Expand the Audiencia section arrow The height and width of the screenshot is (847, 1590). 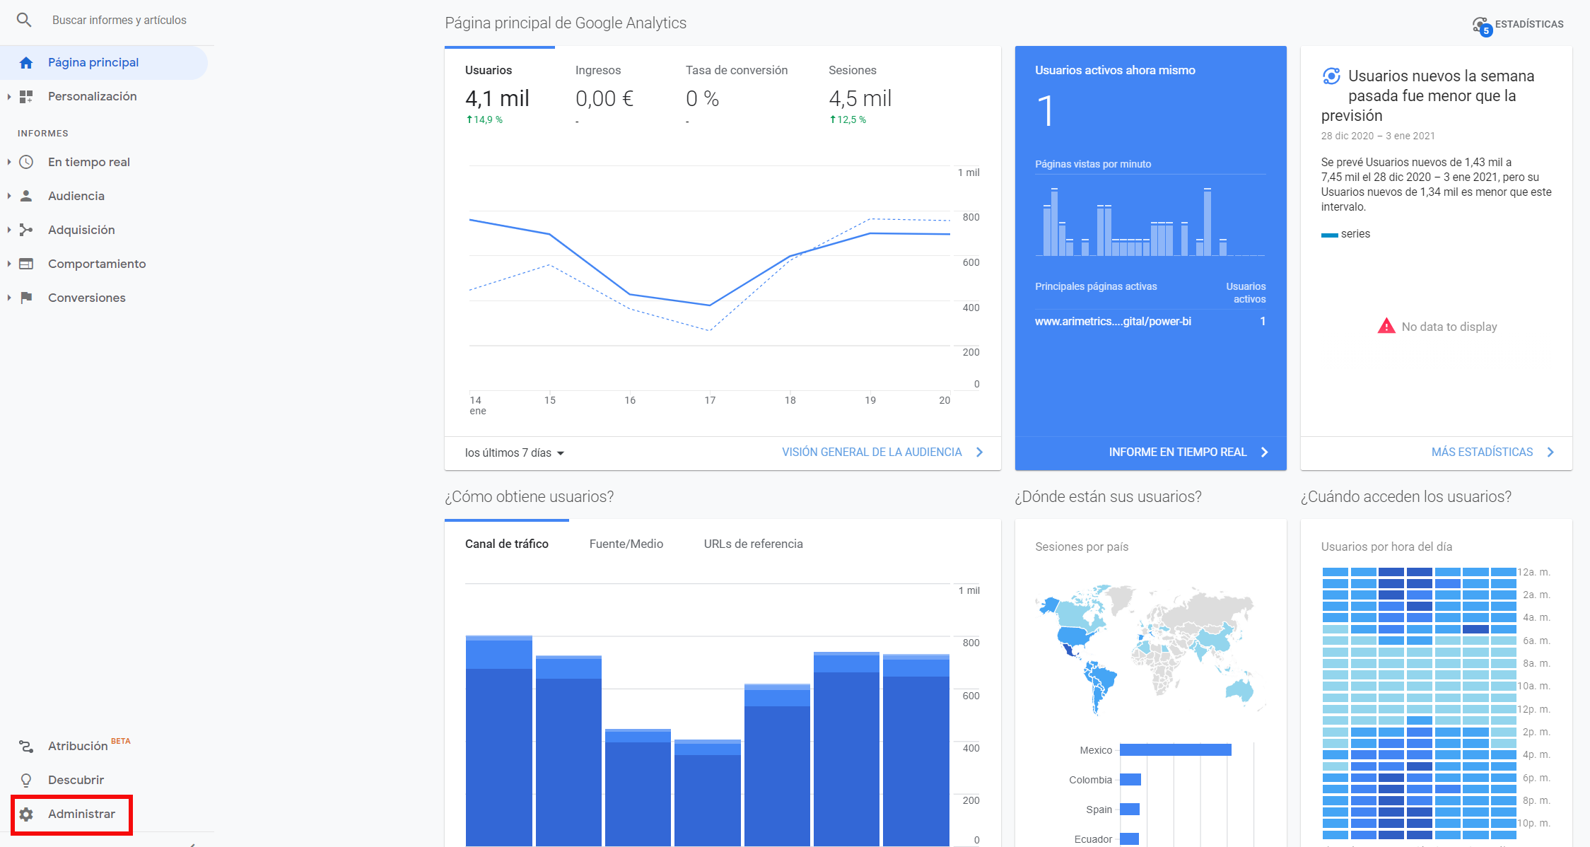pos(8,196)
